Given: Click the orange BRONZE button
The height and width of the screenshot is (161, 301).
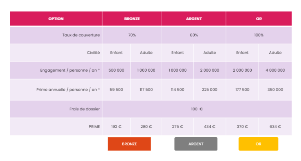Looking at the screenshot, I should point(129,144).
